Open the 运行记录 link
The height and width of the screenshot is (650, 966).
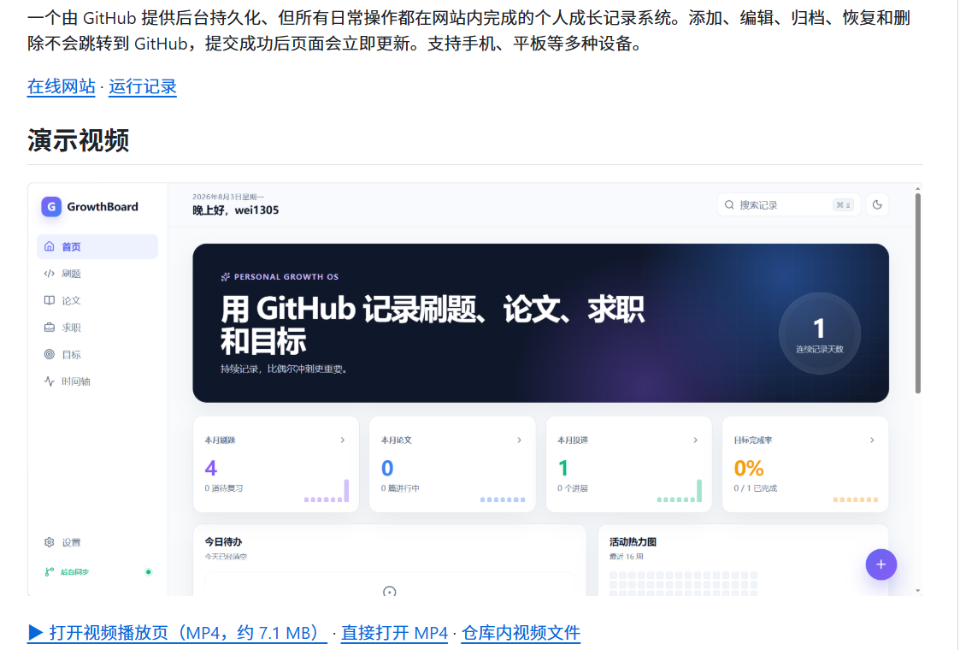coord(142,87)
